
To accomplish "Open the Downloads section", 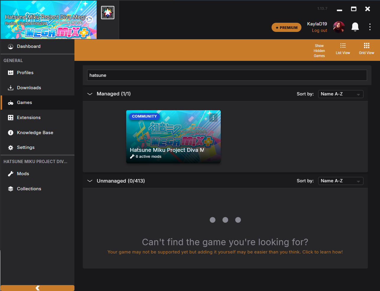I will pyautogui.click(x=38, y=88).
